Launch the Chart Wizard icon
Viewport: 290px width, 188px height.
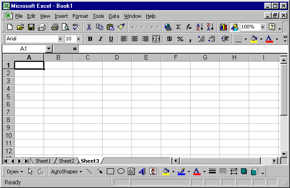[224, 27]
